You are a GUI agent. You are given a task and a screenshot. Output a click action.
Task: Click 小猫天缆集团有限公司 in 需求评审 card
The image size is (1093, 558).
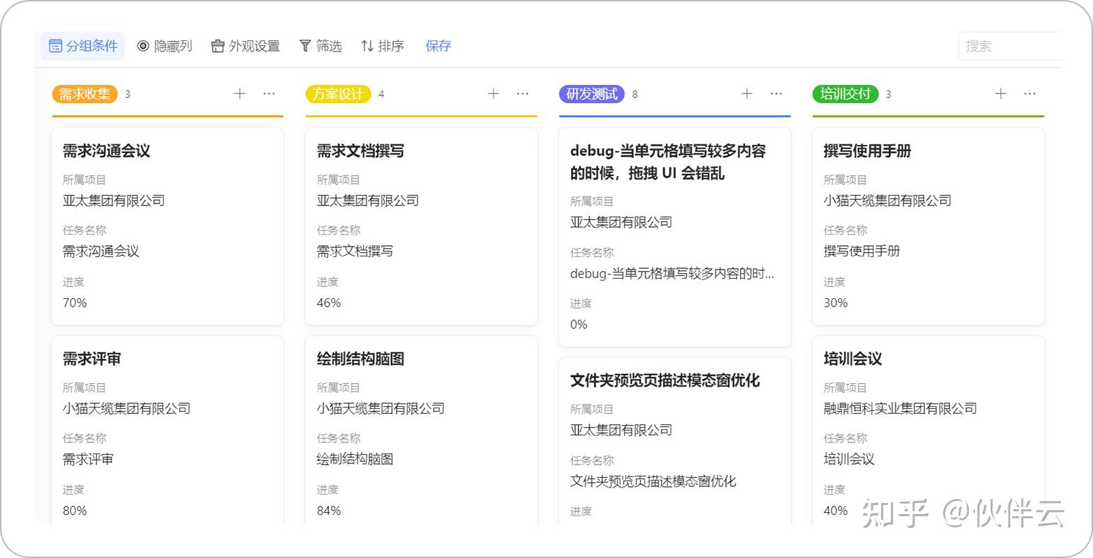pos(126,409)
